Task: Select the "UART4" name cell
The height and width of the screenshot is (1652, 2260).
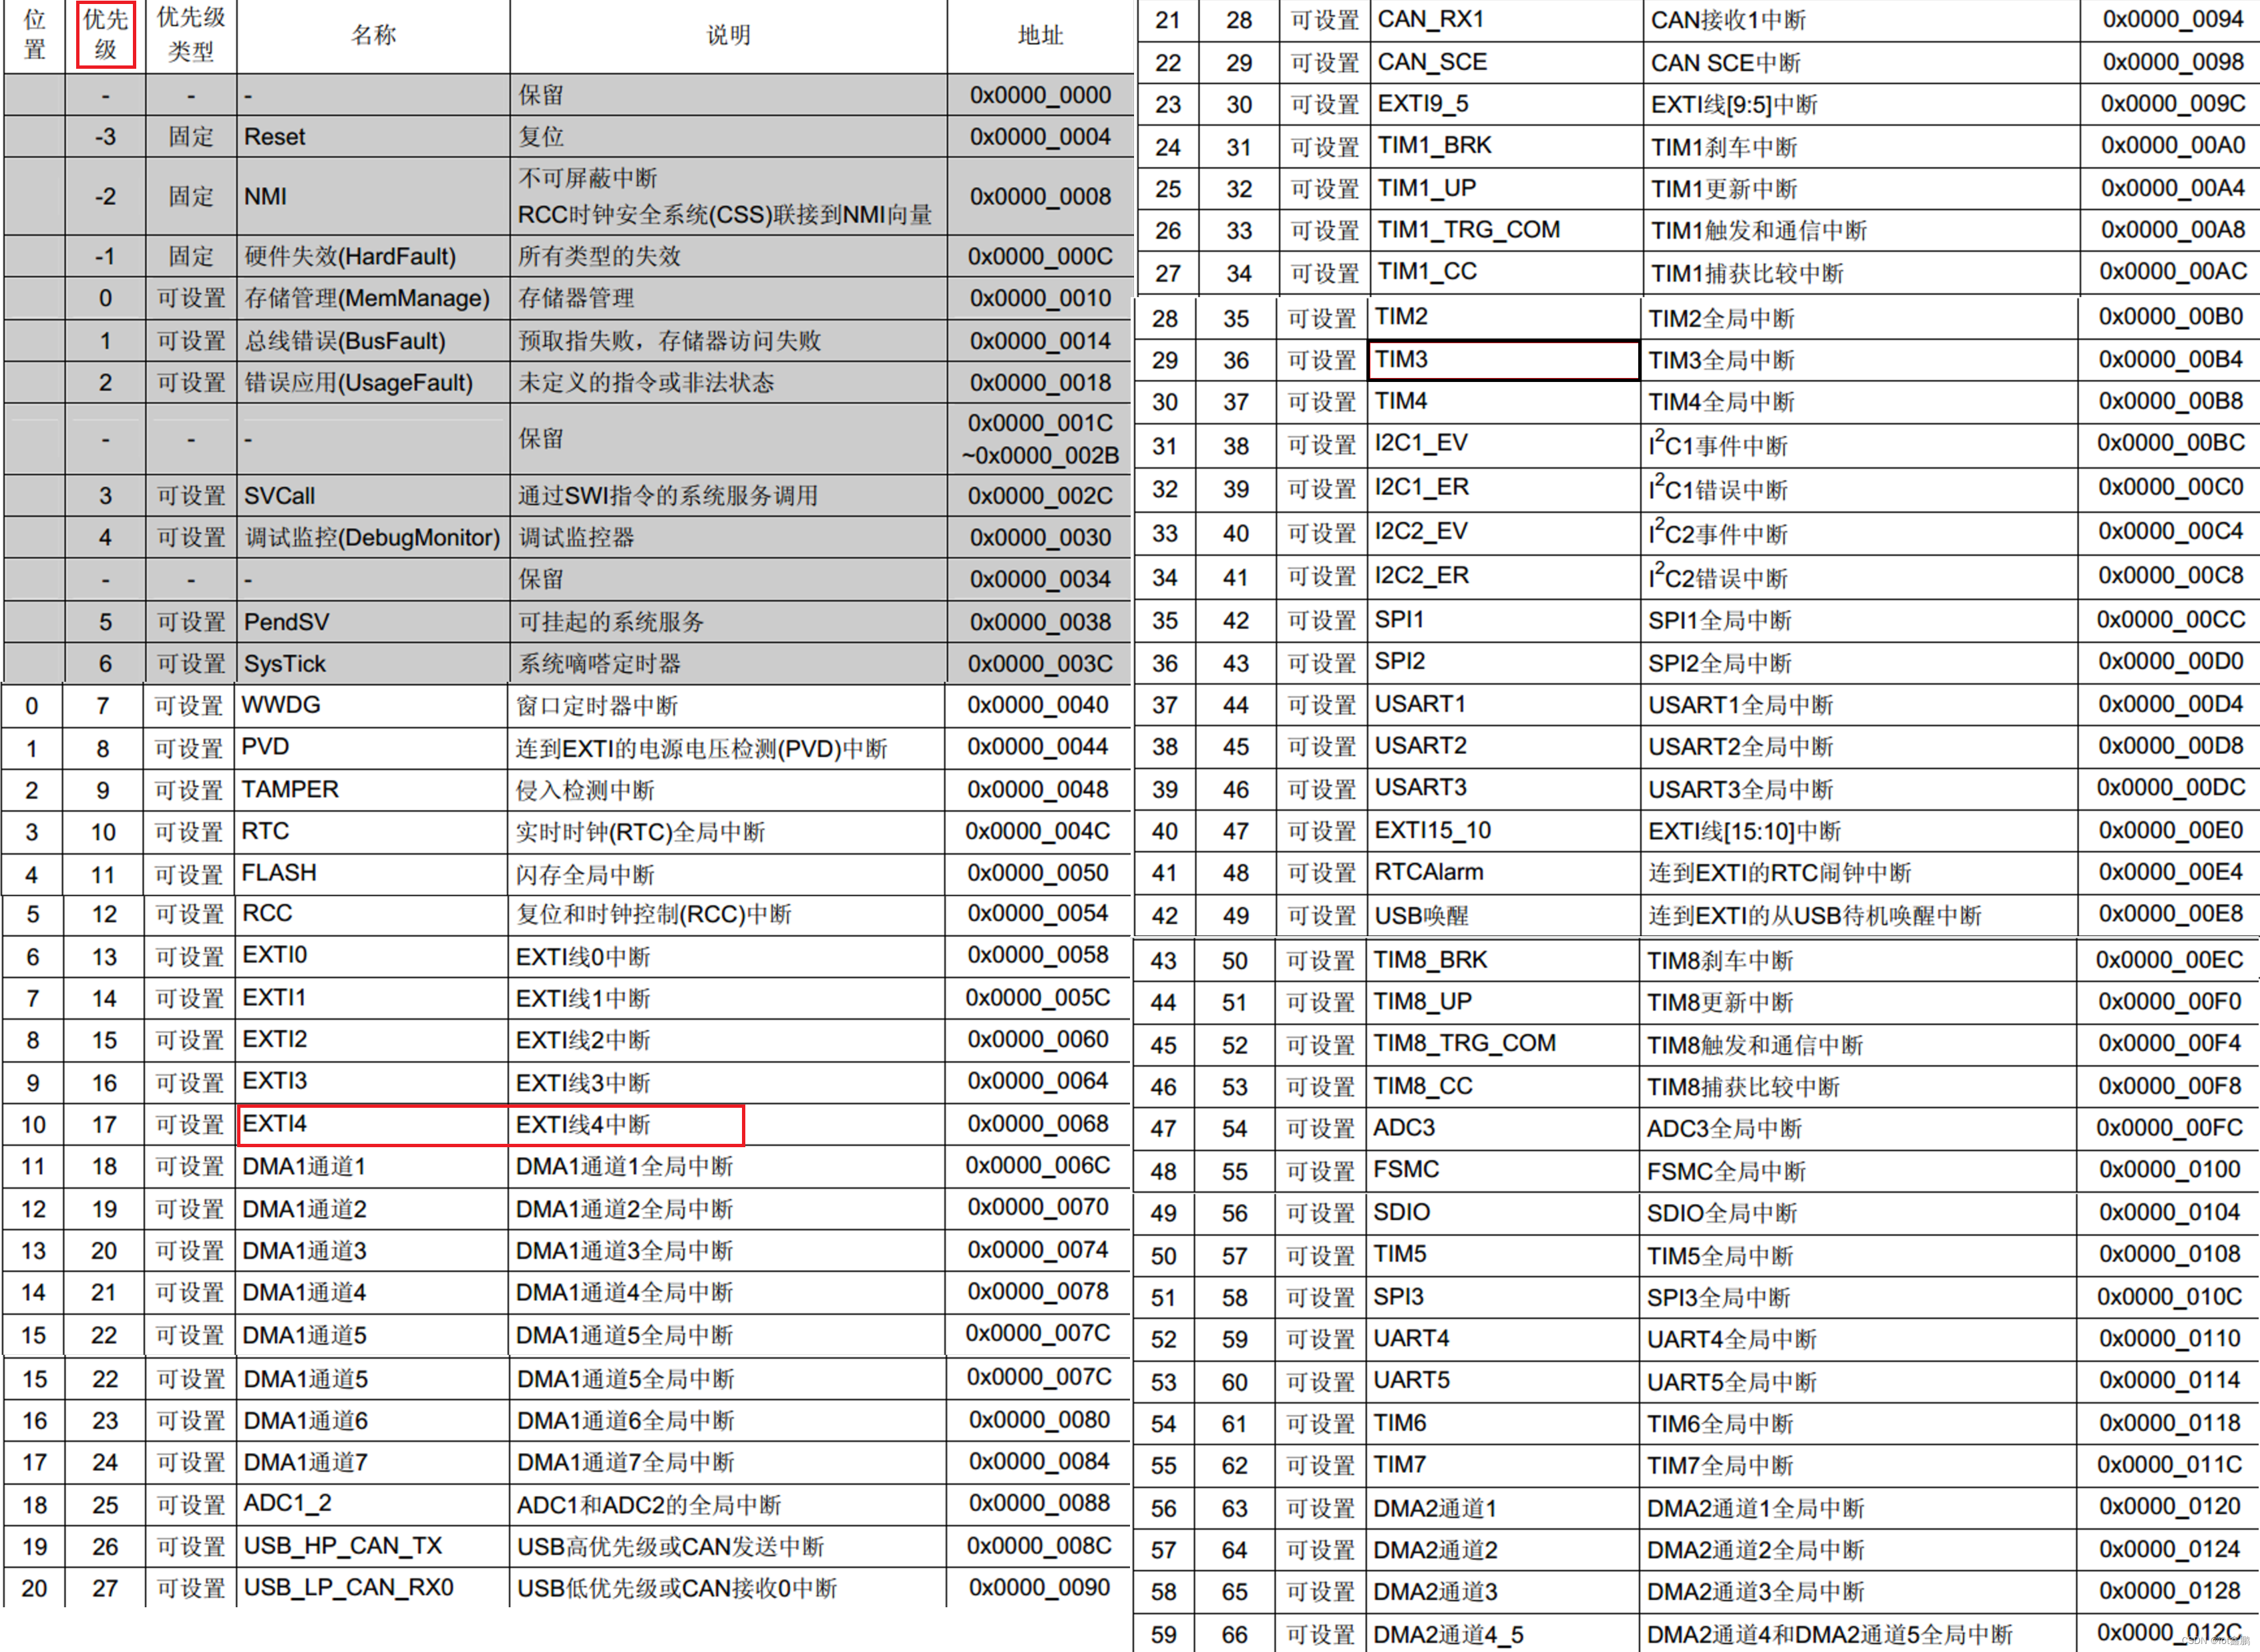Action: coord(1503,1340)
